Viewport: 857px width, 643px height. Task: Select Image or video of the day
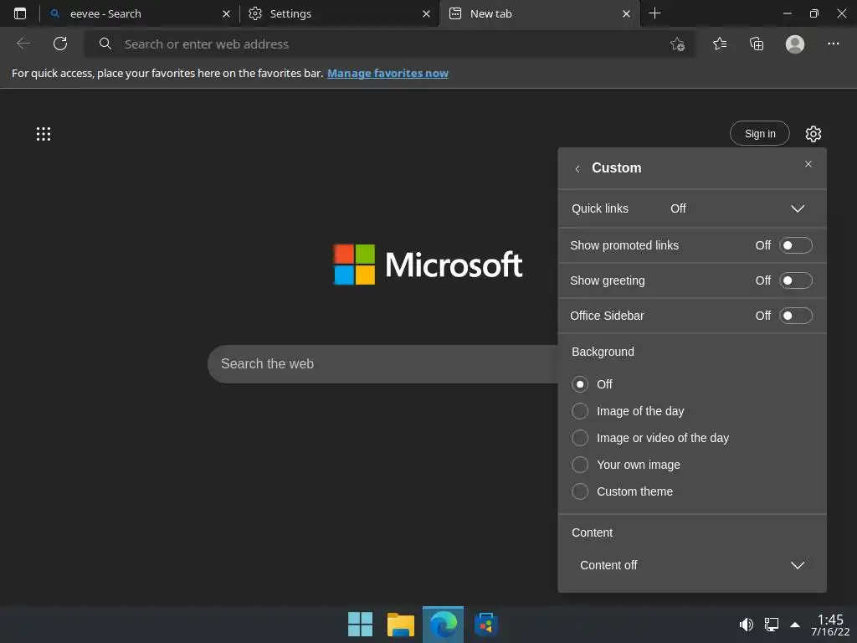pos(580,438)
